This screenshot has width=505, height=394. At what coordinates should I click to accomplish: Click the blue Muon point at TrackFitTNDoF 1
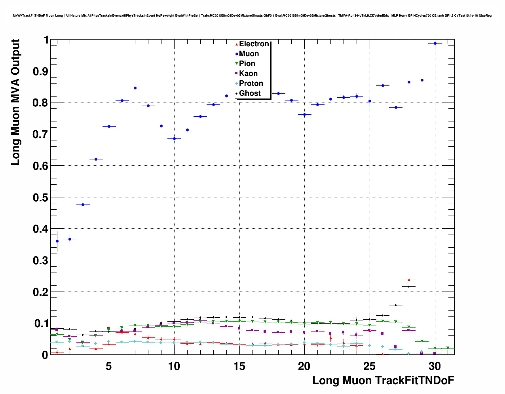point(57,241)
